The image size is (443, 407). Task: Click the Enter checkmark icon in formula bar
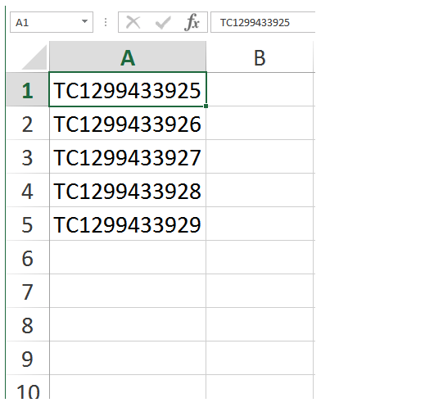click(x=163, y=22)
